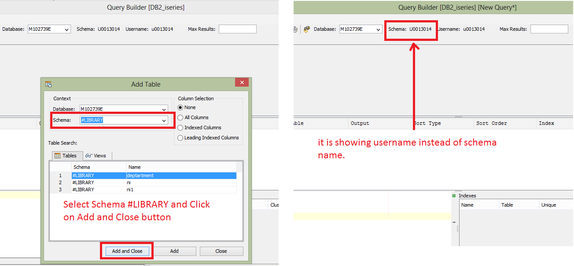Click the Add and Close button
This screenshot has height=266, width=574.
click(127, 251)
